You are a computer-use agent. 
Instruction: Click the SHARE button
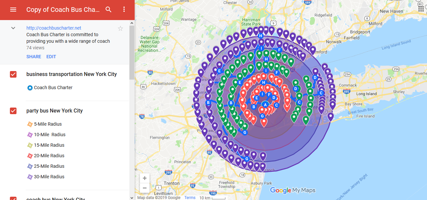click(x=34, y=57)
